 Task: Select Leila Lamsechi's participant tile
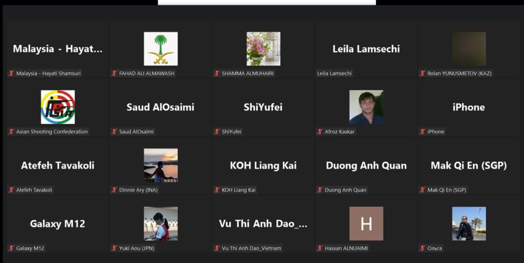pyautogui.click(x=366, y=49)
